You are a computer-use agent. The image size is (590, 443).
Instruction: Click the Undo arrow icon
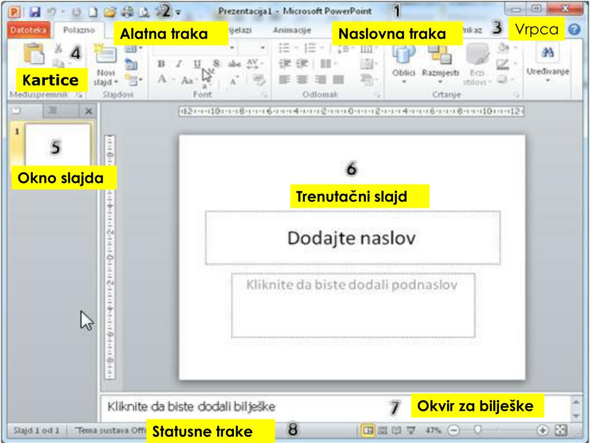(x=51, y=12)
